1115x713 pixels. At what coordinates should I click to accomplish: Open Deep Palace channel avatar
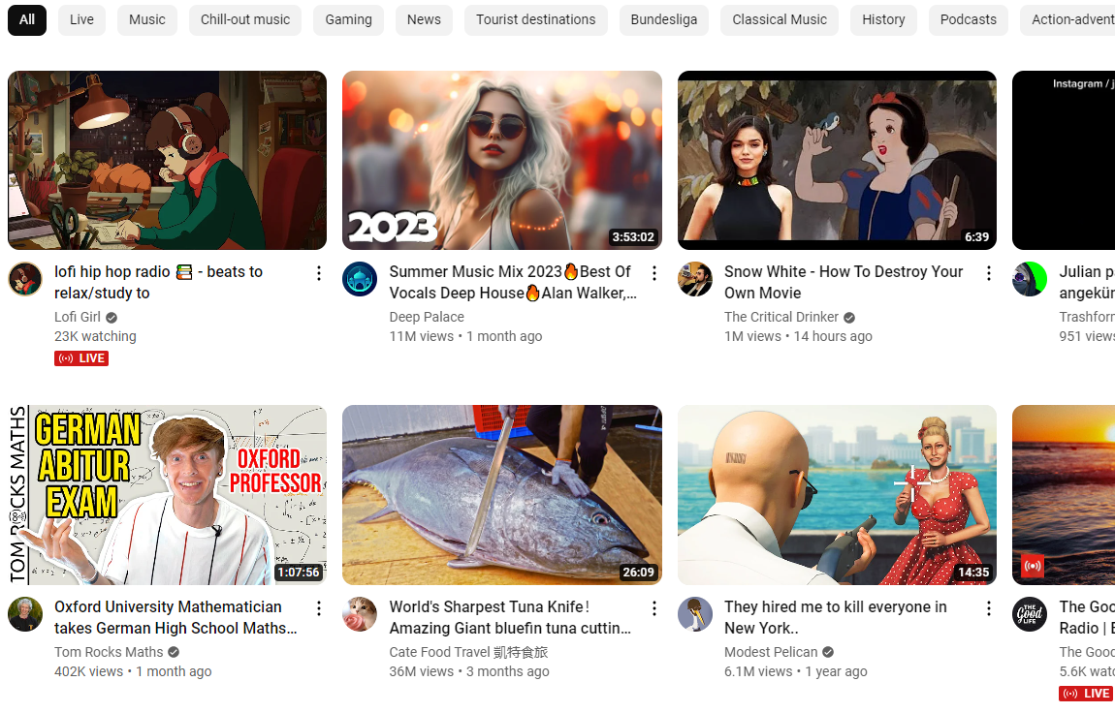click(360, 279)
